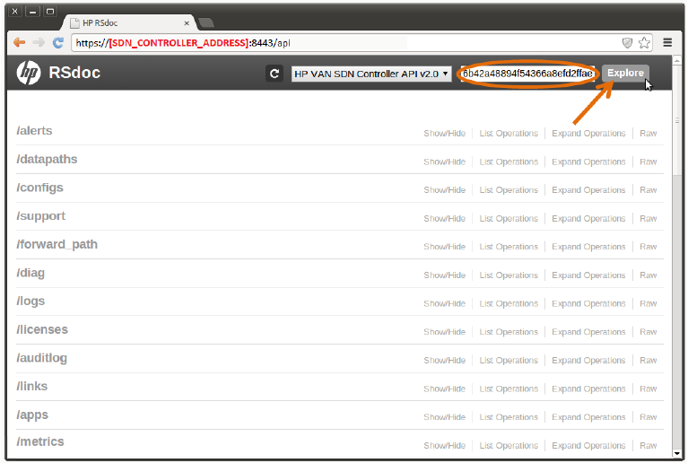Click the vertical scrollbar thumb
The height and width of the screenshot is (463, 688).
[x=676, y=119]
